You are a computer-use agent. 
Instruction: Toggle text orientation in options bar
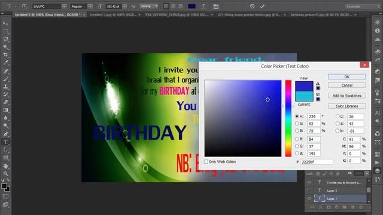click(24, 7)
